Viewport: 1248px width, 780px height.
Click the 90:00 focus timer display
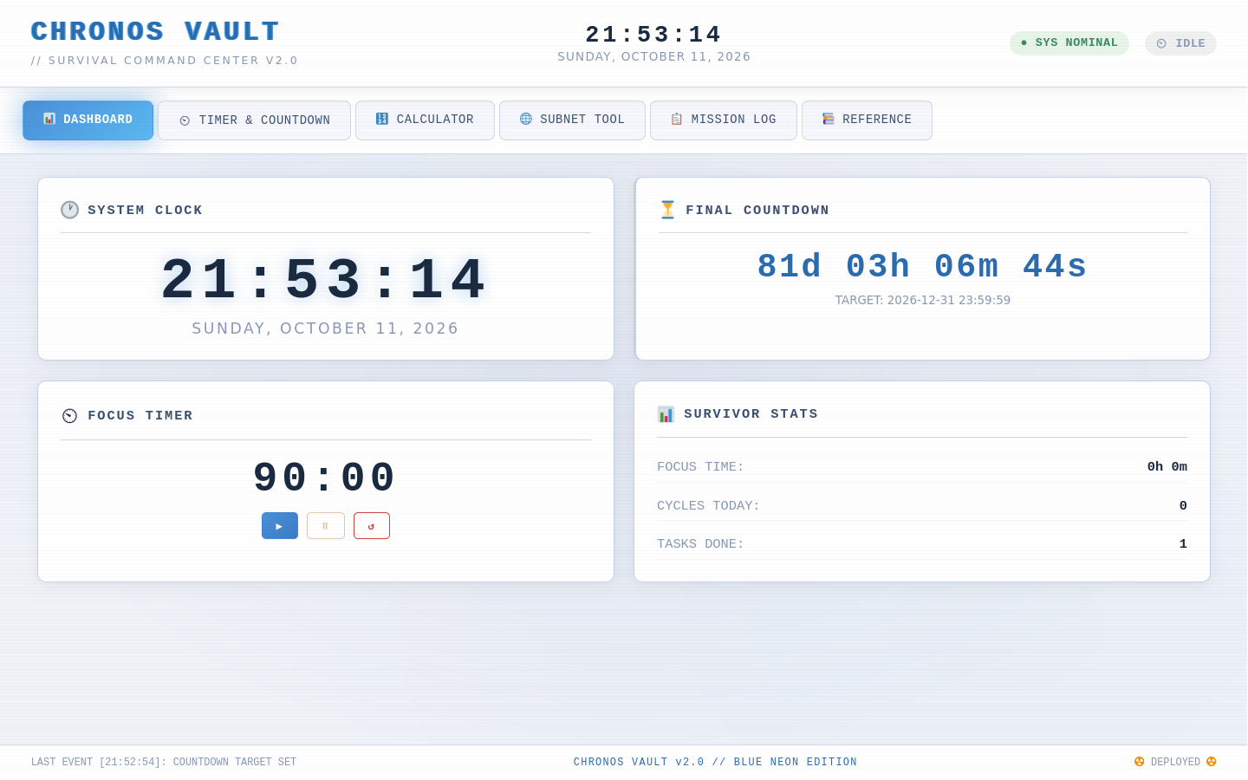(x=325, y=478)
